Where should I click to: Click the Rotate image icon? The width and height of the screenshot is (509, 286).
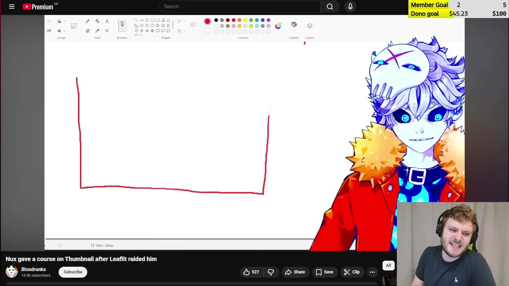(x=59, y=21)
